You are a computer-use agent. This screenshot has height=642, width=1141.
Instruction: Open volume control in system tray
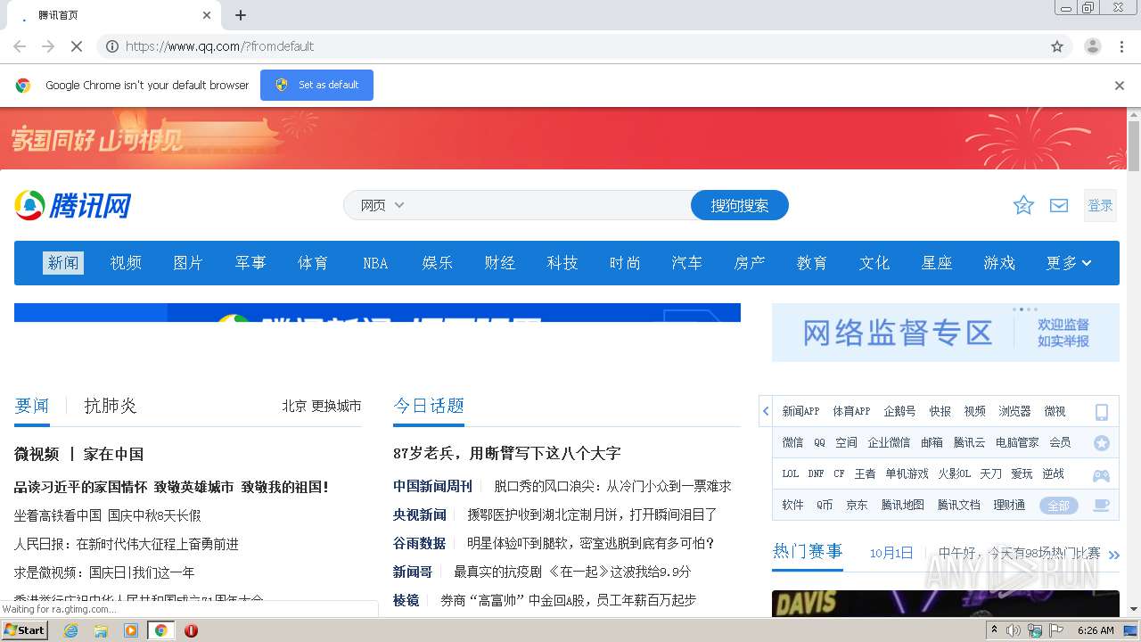(1014, 630)
